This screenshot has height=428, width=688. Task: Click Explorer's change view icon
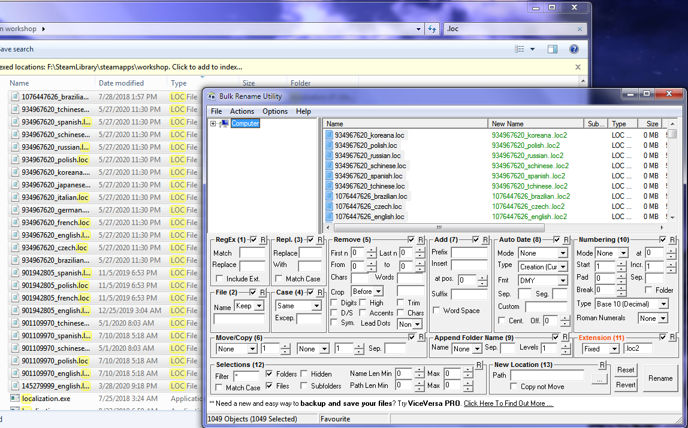(x=520, y=49)
